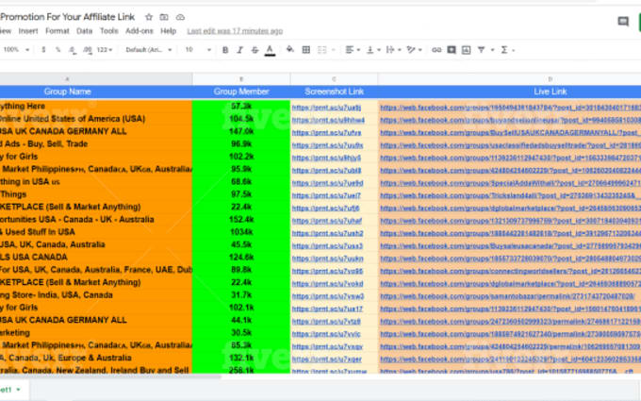Select column A header

(x=96, y=79)
